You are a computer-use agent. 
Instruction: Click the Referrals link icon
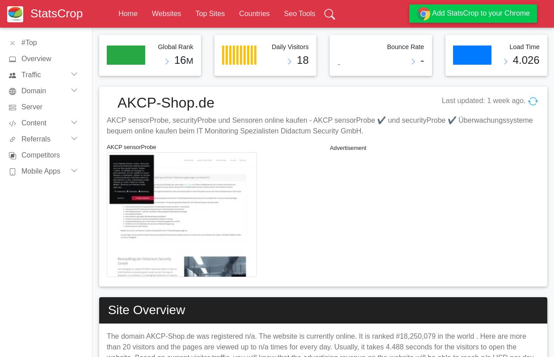[13, 139]
